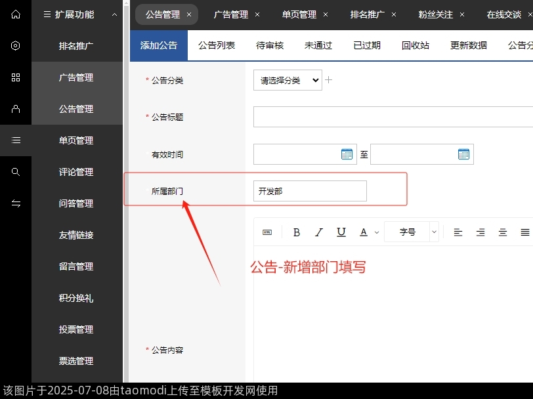Open the 请选择分类 category dropdown
The image size is (533, 399).
288,80
